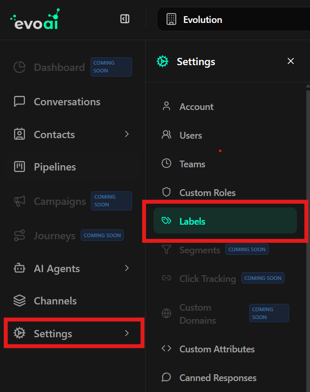Click the evoai logo
The height and width of the screenshot is (392, 310).
pos(35,19)
